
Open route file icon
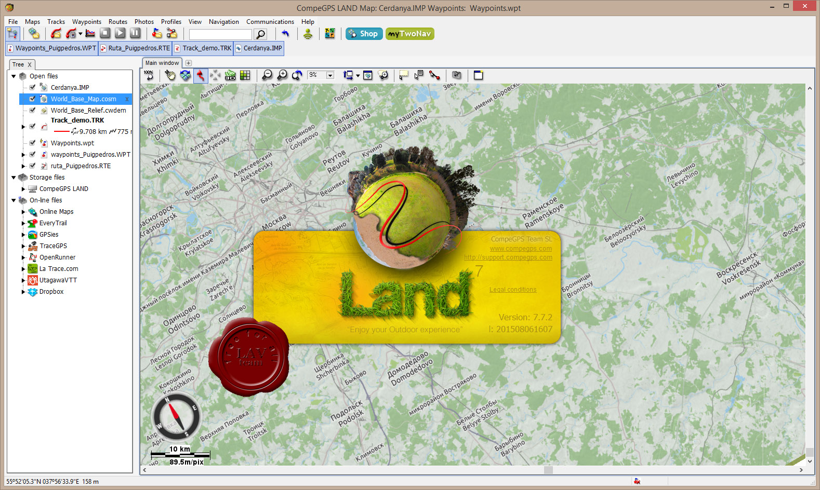tap(172, 34)
